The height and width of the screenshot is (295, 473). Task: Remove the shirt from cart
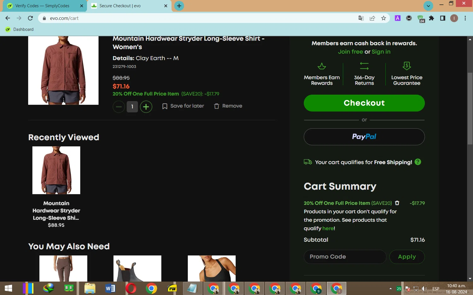[228, 106]
